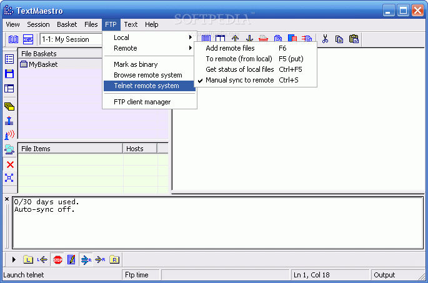This screenshot has height=283, width=428.
Task: Click inside the output log text area
Action: coord(218,222)
